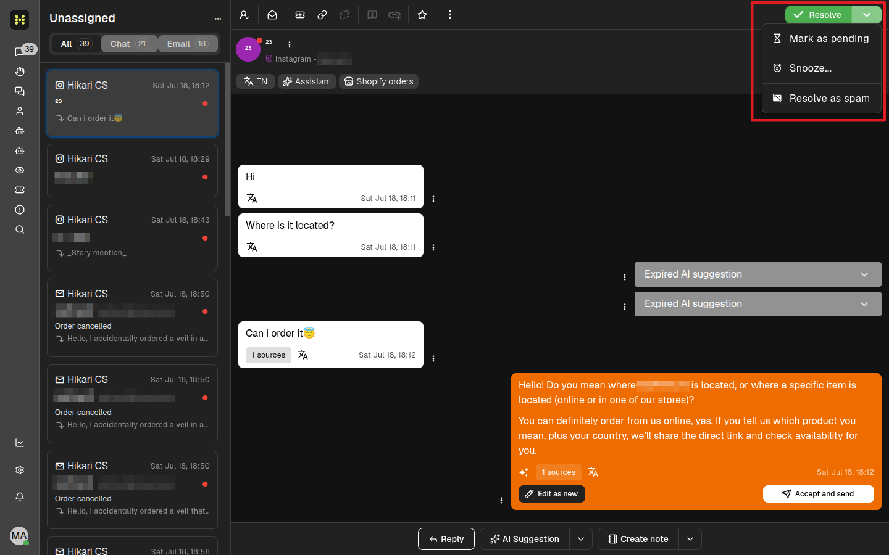Screen dimensions: 889x555
Task: Switch to the Email 18 tab
Action: coord(188,44)
